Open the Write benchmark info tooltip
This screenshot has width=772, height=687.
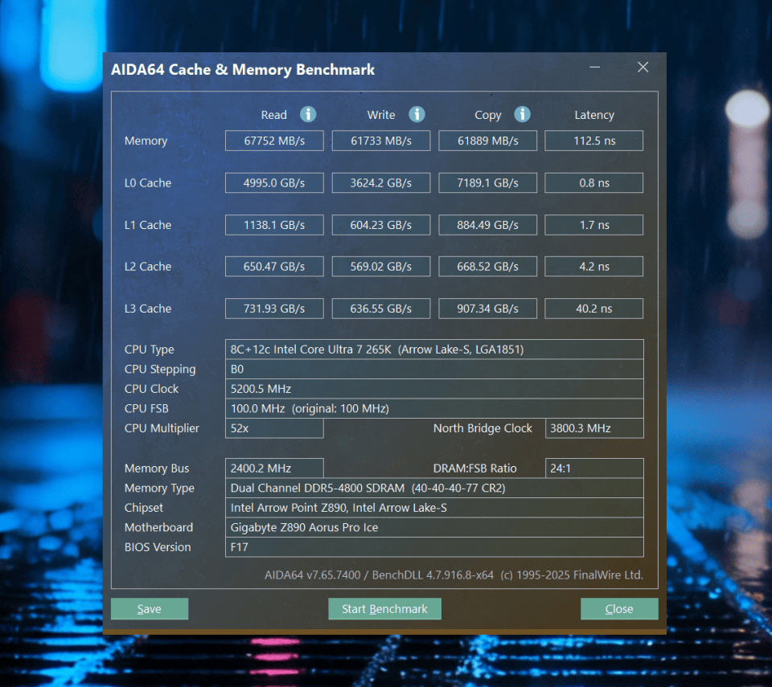click(417, 114)
